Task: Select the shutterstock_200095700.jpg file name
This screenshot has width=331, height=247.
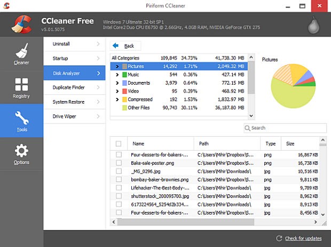Action: coord(160,196)
